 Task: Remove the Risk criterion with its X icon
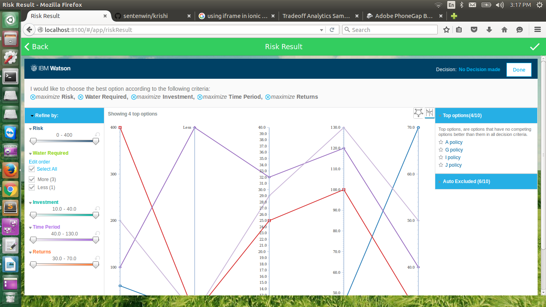point(33,97)
